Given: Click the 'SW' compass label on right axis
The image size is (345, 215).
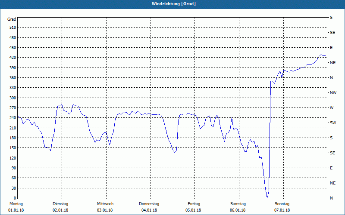Looking at the screenshot, I should point(333,123).
